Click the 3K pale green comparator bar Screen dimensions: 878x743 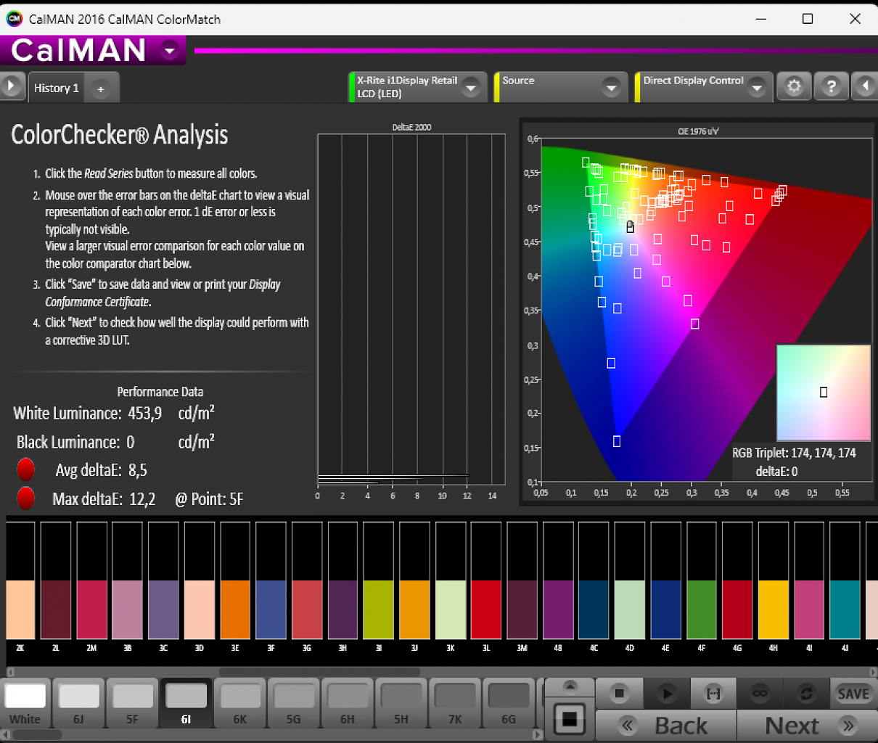click(451, 580)
